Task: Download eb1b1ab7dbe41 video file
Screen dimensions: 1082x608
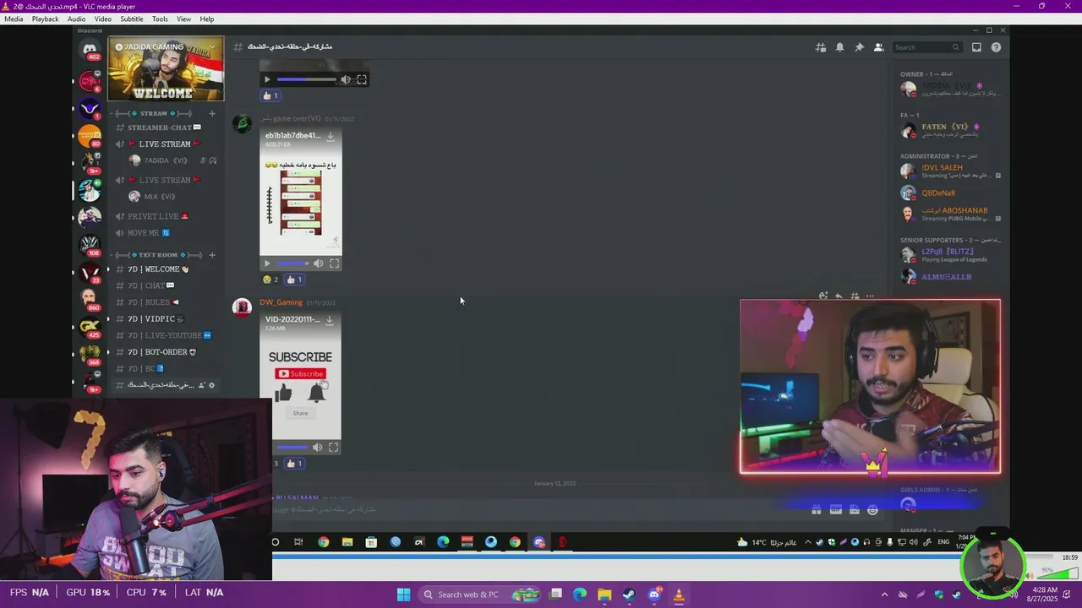Action: (x=331, y=136)
